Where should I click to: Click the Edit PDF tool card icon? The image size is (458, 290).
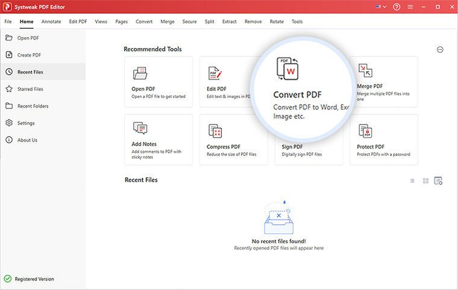click(x=215, y=73)
